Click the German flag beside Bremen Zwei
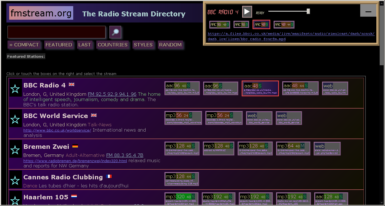385x206 pixels. (75, 146)
